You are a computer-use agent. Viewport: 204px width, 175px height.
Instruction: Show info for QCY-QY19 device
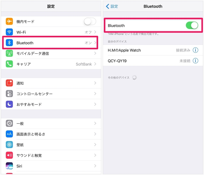[x=195, y=61]
